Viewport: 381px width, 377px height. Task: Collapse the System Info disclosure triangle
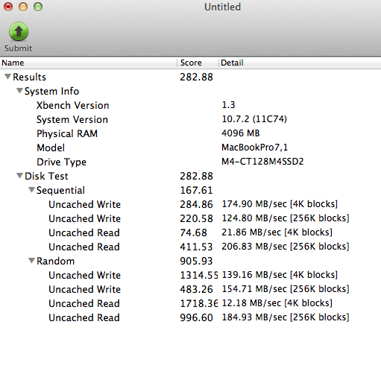pyautogui.click(x=19, y=91)
